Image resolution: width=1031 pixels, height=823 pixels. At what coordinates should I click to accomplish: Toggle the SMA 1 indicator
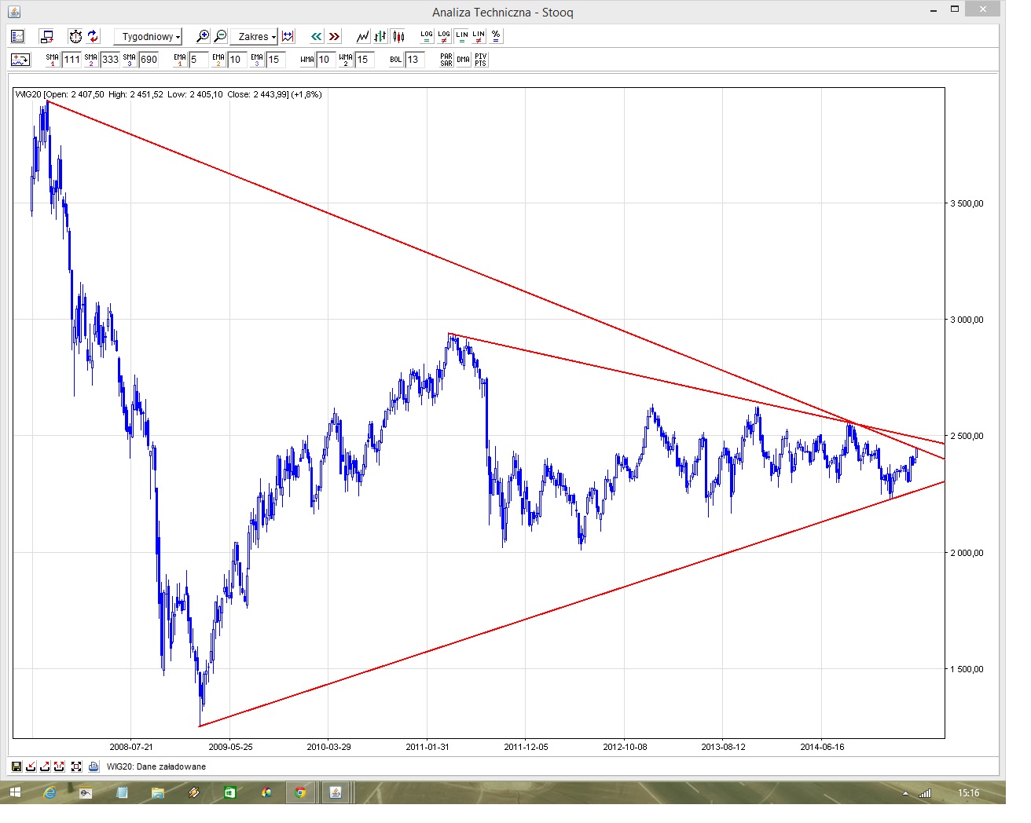(53, 60)
